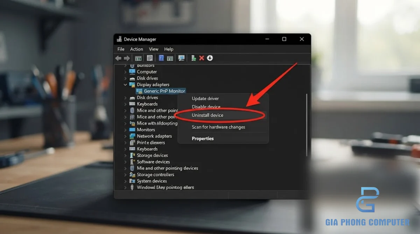
Task: Click the Monitors category icon
Action: point(132,130)
